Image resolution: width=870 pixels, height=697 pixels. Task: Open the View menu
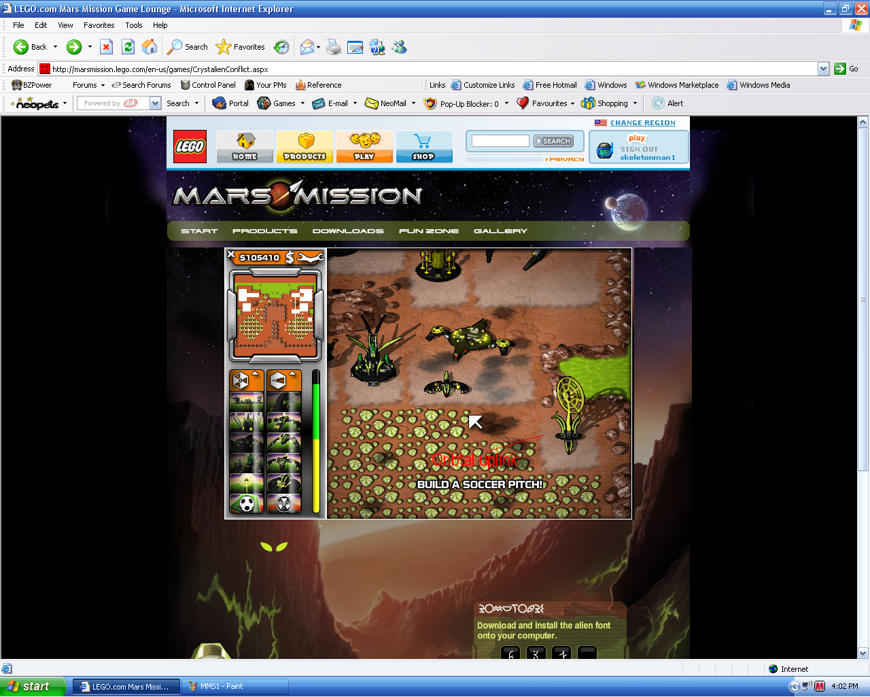[x=65, y=25]
